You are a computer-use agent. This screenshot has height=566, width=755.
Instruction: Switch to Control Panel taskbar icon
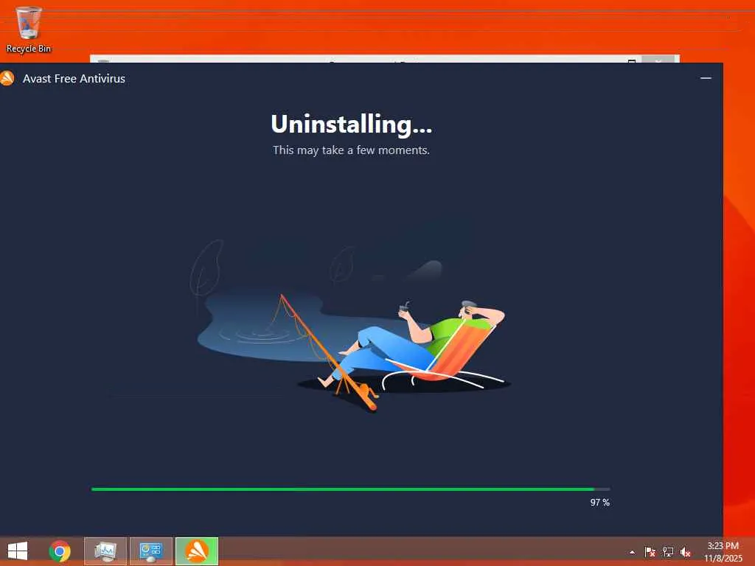(x=150, y=551)
